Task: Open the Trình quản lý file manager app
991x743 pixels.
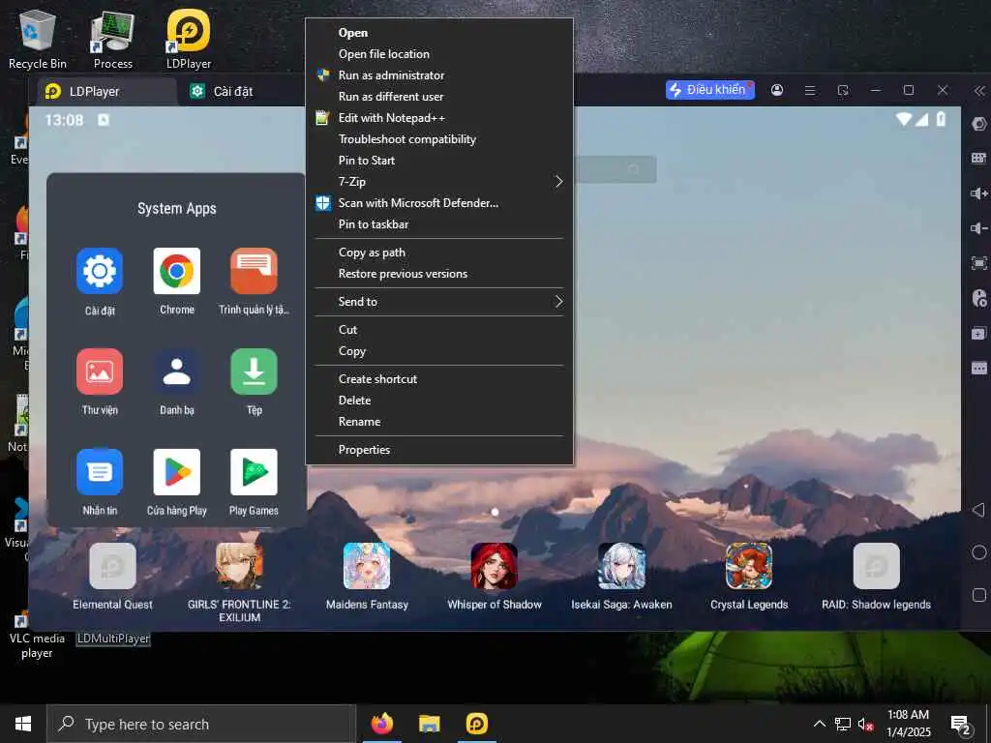Action: coord(254,282)
